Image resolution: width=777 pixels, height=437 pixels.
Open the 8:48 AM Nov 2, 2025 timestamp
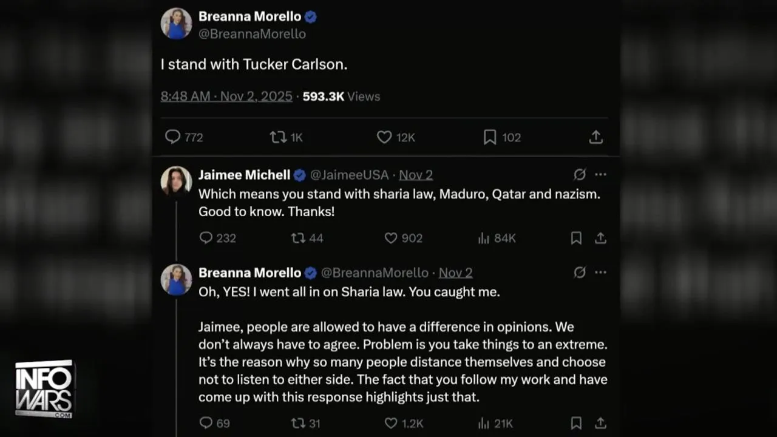226,97
